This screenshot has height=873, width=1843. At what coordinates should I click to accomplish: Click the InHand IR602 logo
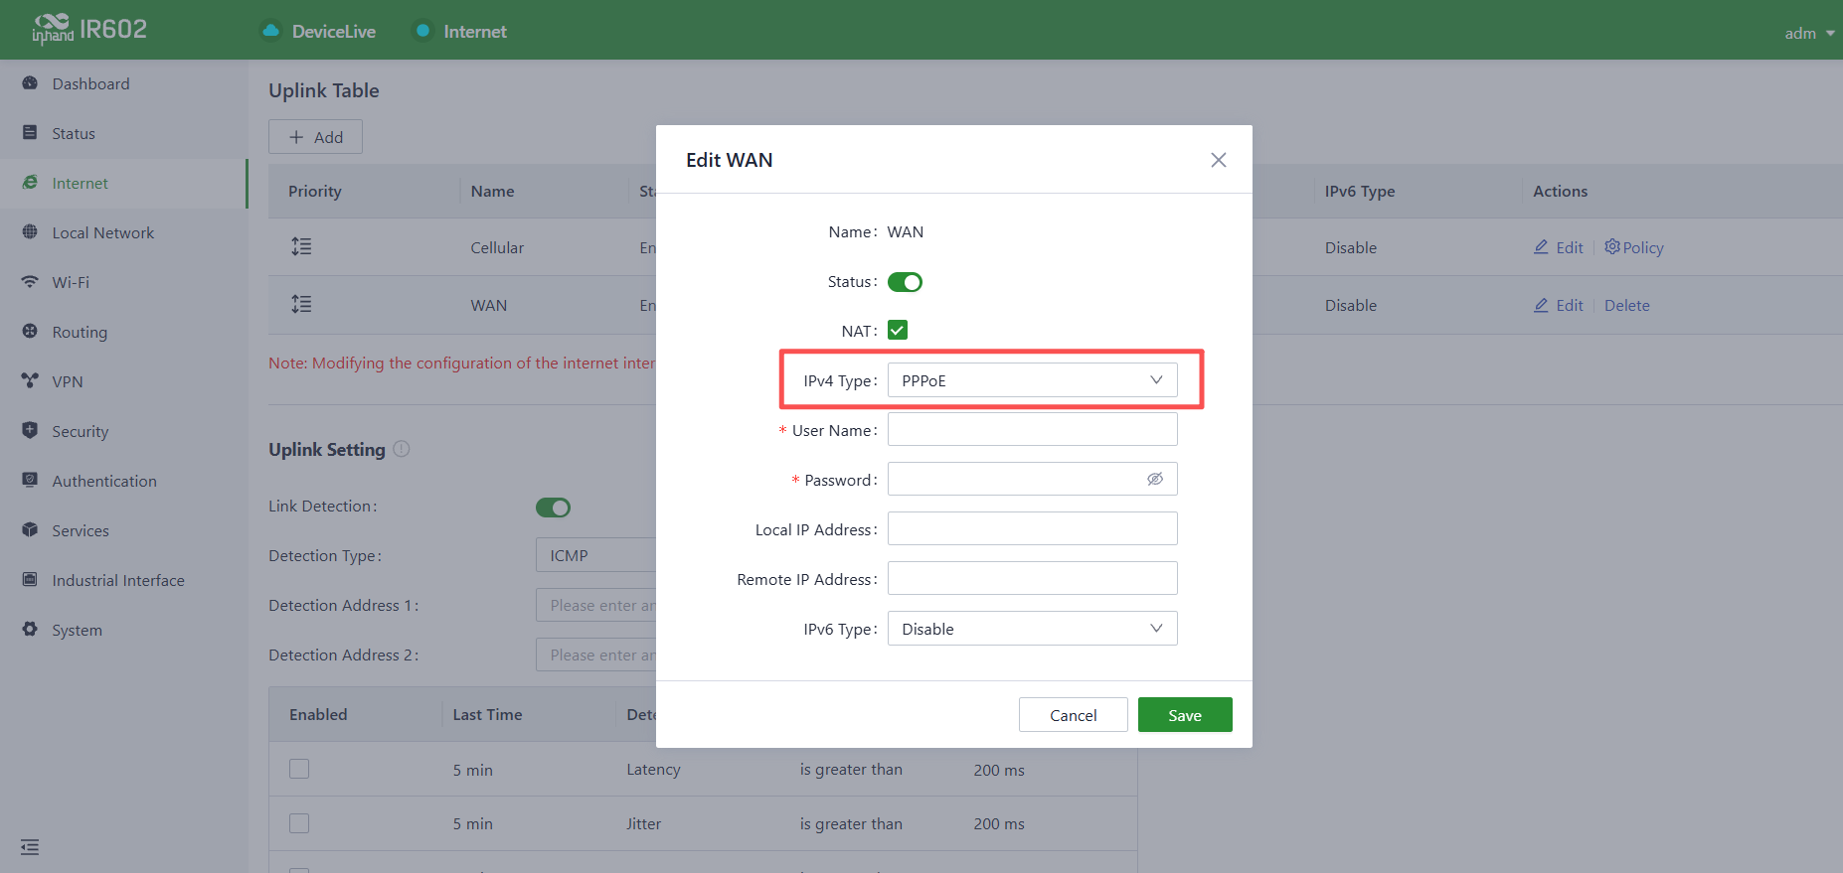coord(89,30)
